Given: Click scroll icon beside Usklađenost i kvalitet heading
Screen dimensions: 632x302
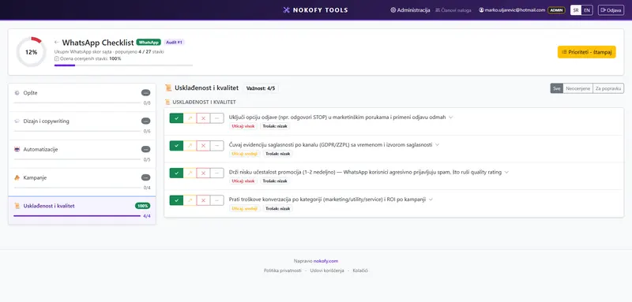Looking at the screenshot, I should (168, 88).
